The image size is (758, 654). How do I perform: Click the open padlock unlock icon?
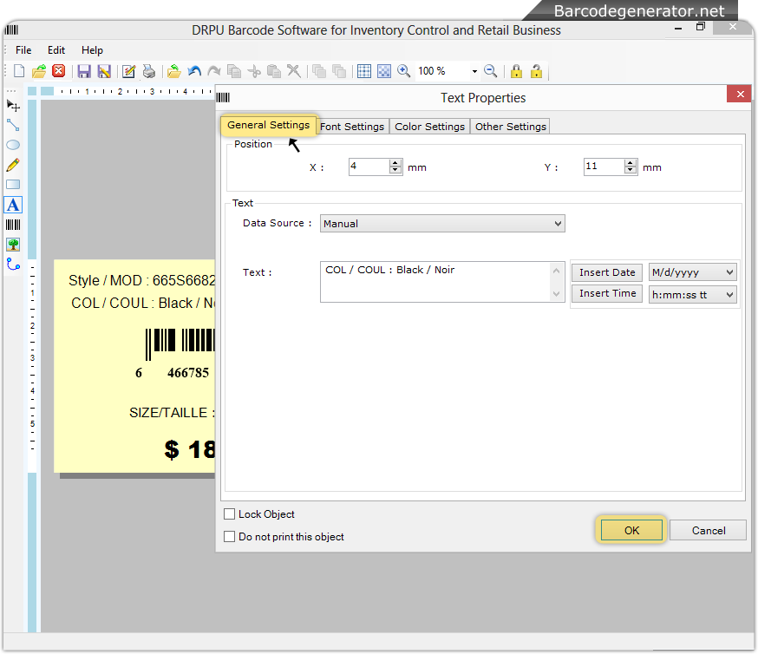coord(536,71)
